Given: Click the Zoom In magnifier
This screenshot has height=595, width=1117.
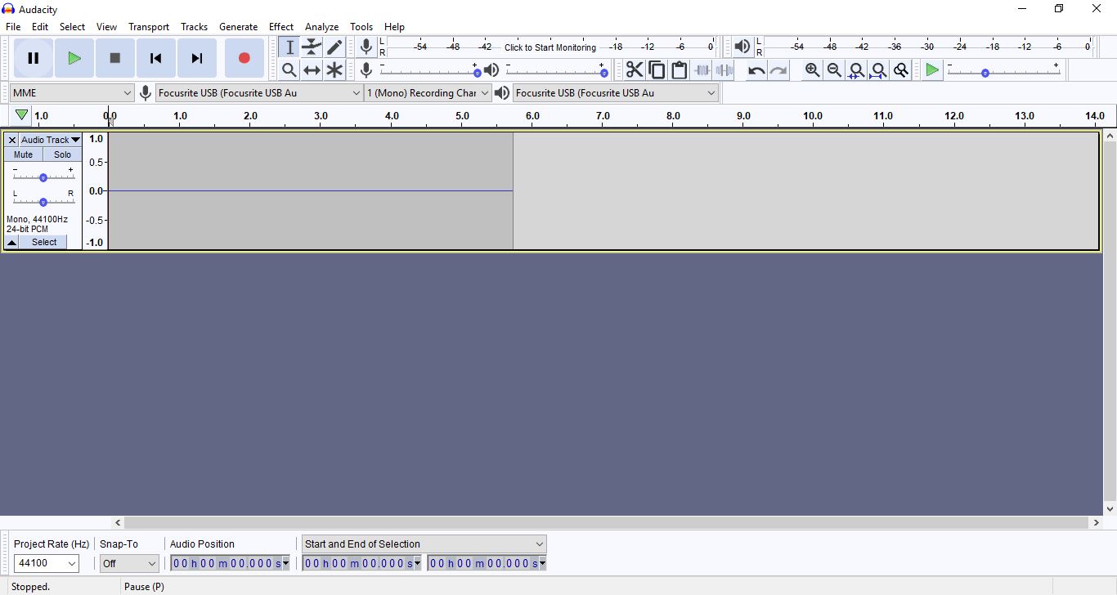Looking at the screenshot, I should click(812, 70).
